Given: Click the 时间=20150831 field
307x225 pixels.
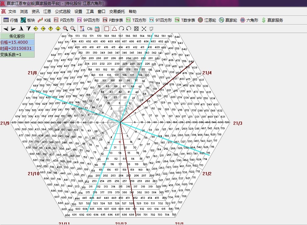Looking at the screenshot, I should 17,48.
